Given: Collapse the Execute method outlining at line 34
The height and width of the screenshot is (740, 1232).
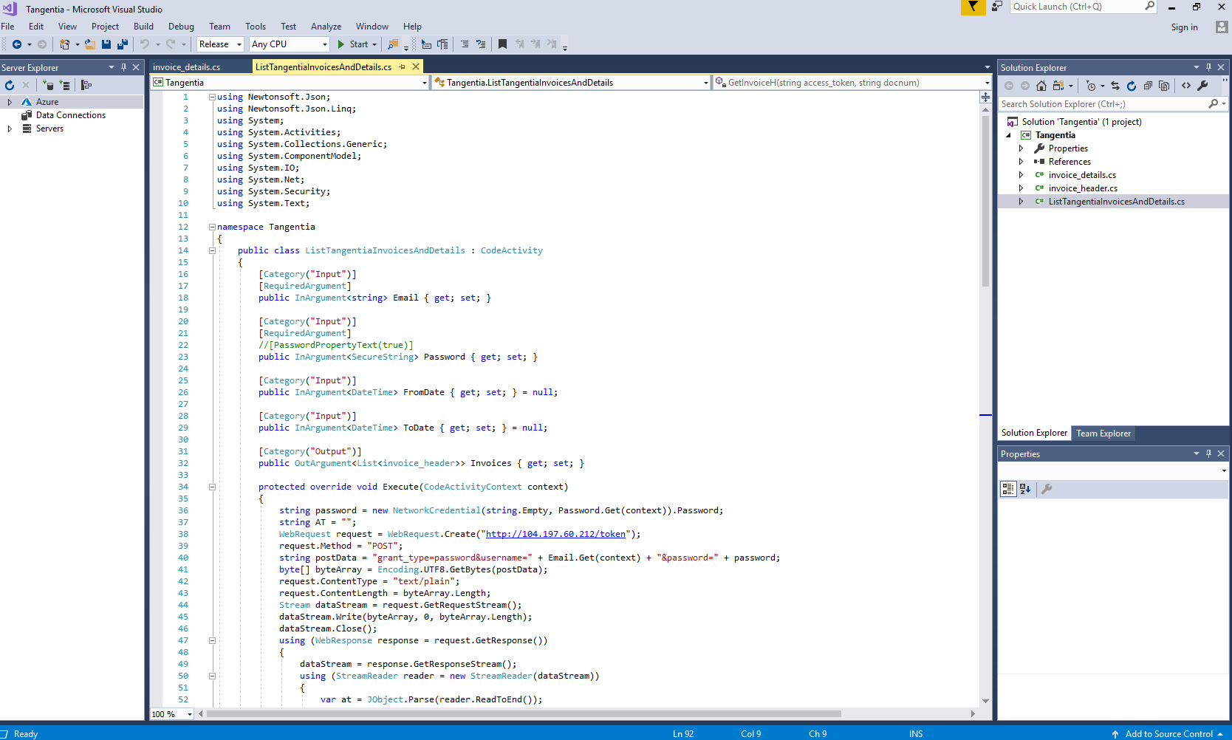Looking at the screenshot, I should (x=212, y=487).
